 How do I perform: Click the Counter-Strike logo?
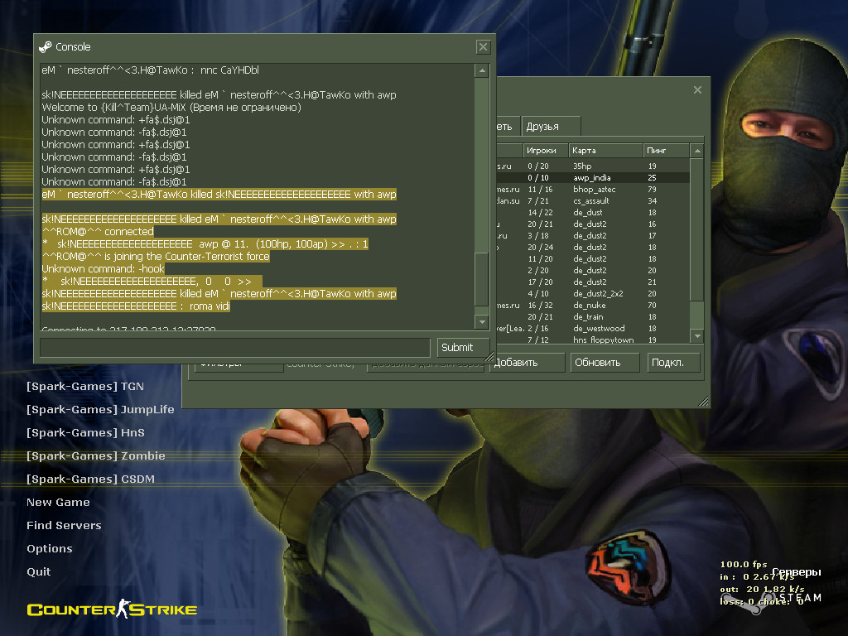click(112, 609)
